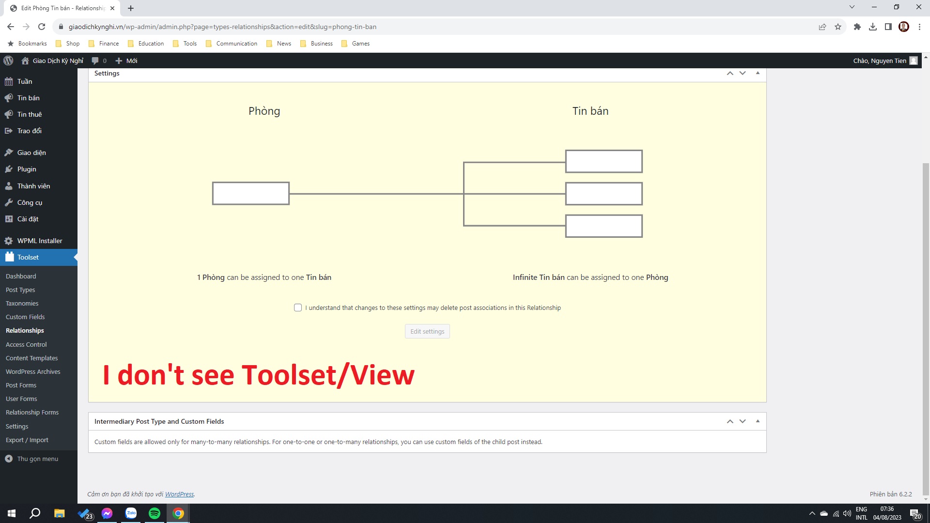This screenshot has height=523, width=930.
Task: Open User Forms in Toolset submenu
Action: (21, 399)
